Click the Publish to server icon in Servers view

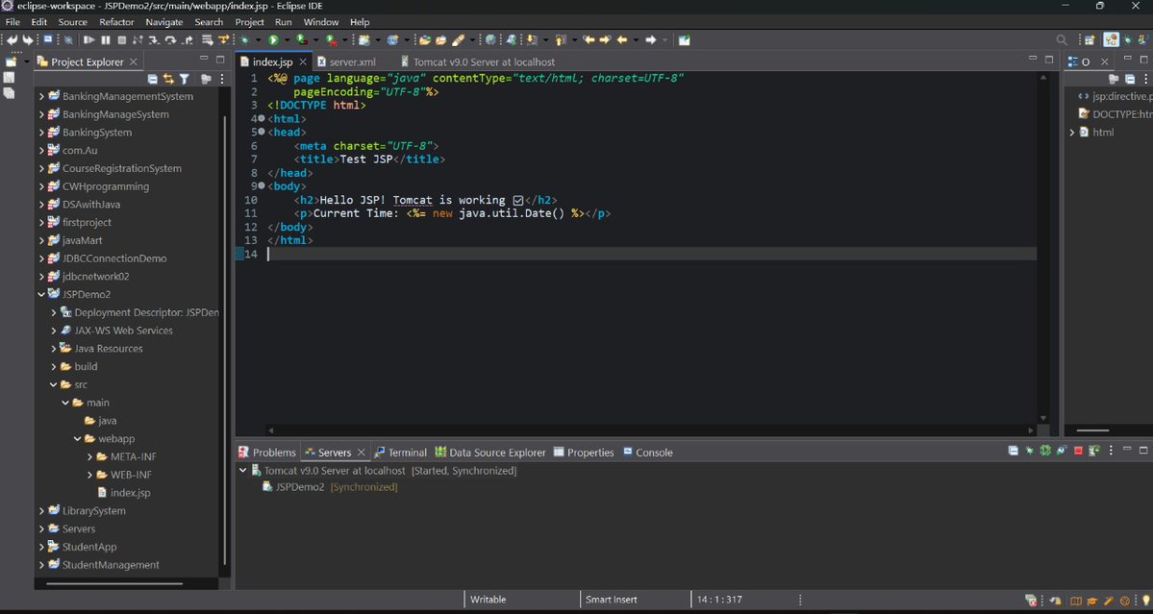pyautogui.click(x=1094, y=451)
